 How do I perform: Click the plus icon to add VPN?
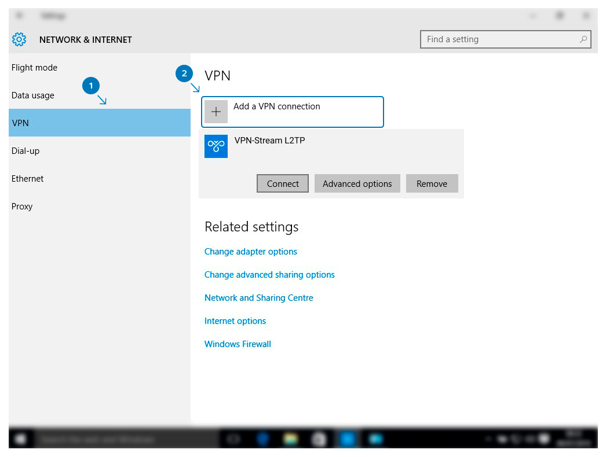click(x=216, y=112)
